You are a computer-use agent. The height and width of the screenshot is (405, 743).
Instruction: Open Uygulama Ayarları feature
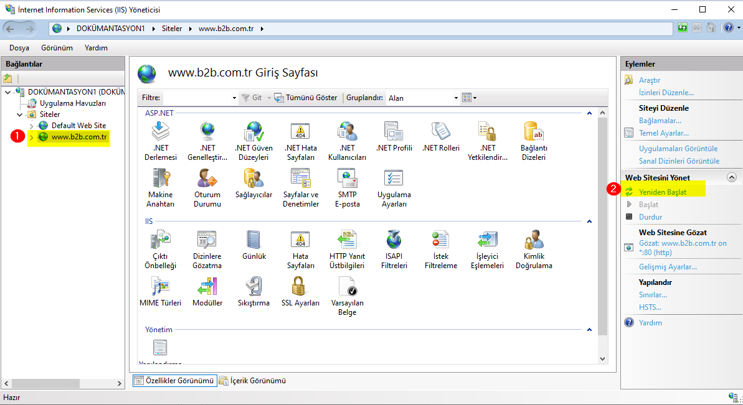click(394, 188)
